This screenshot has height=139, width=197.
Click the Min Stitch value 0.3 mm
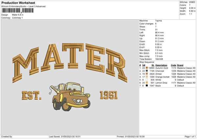point(159,53)
